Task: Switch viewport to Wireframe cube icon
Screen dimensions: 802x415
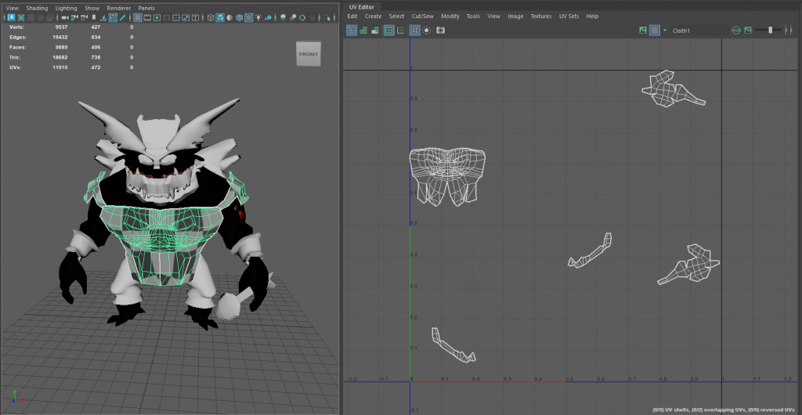Action: click(211, 17)
